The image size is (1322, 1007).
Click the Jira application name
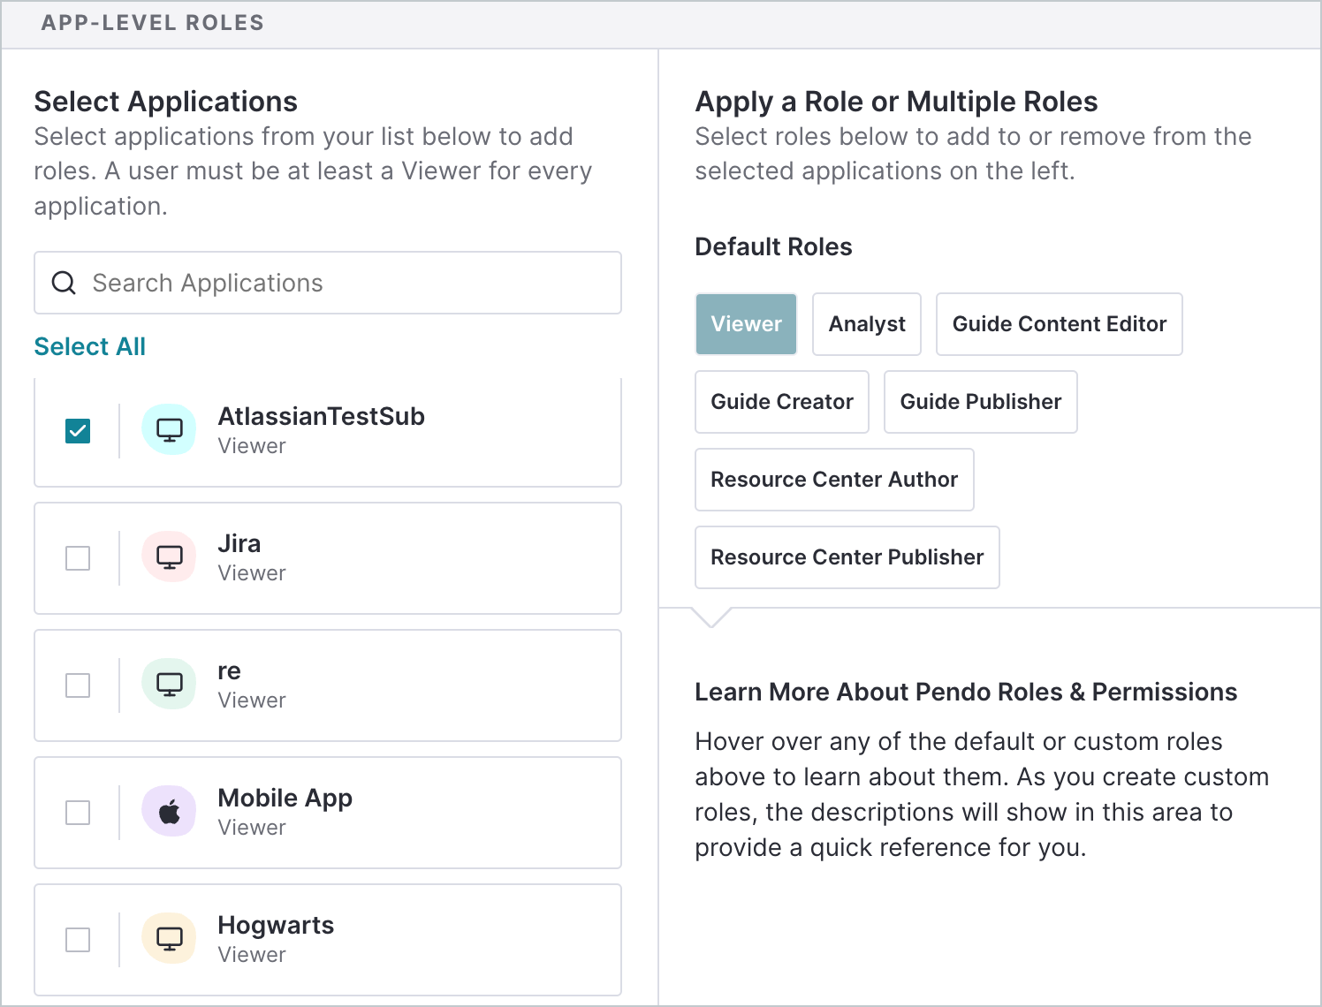click(x=239, y=543)
